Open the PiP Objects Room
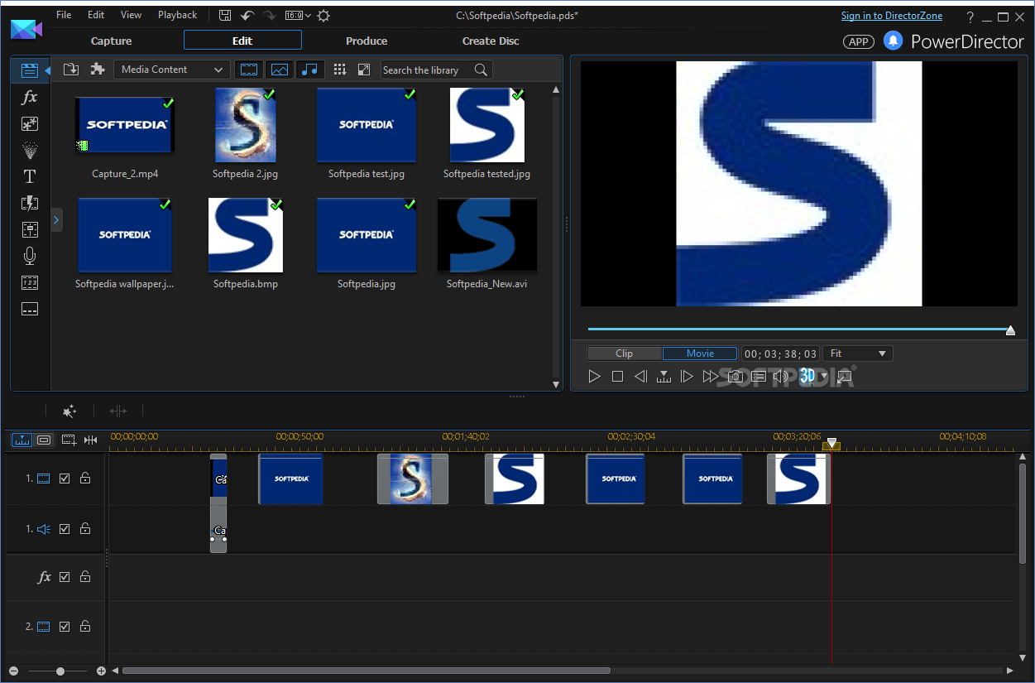 pos(30,123)
